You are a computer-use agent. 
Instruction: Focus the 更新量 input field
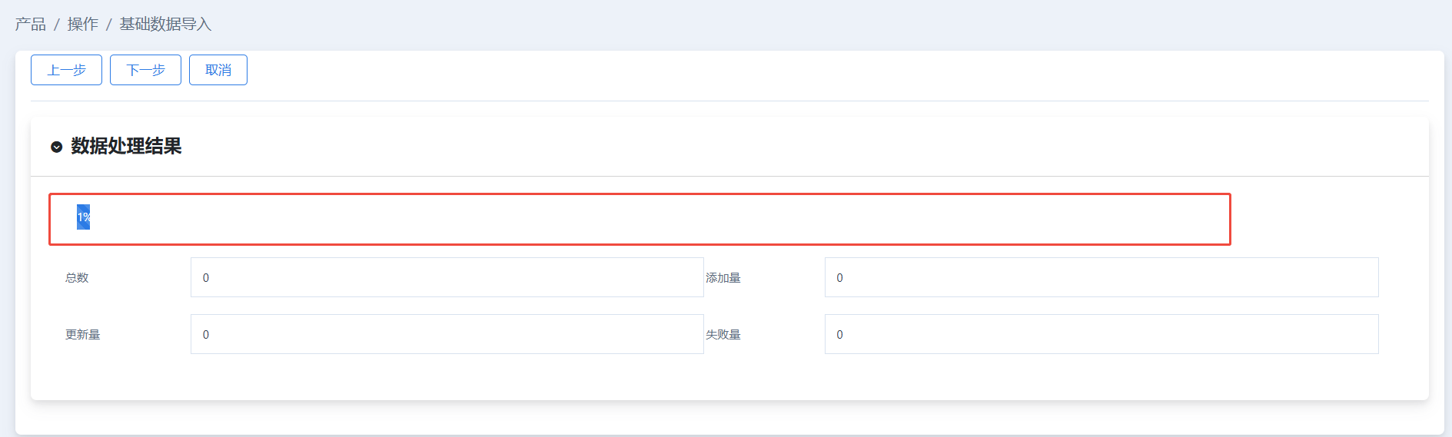(447, 334)
